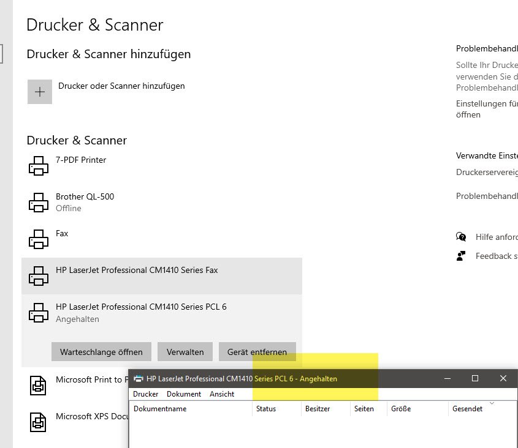Open the Drucker menu in queue window

point(146,394)
